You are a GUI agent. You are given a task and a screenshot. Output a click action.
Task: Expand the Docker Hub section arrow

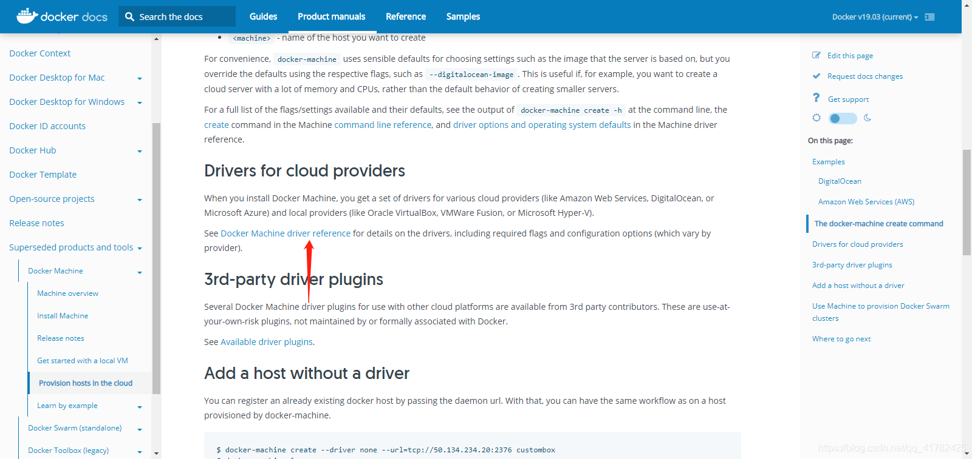pyautogui.click(x=140, y=151)
